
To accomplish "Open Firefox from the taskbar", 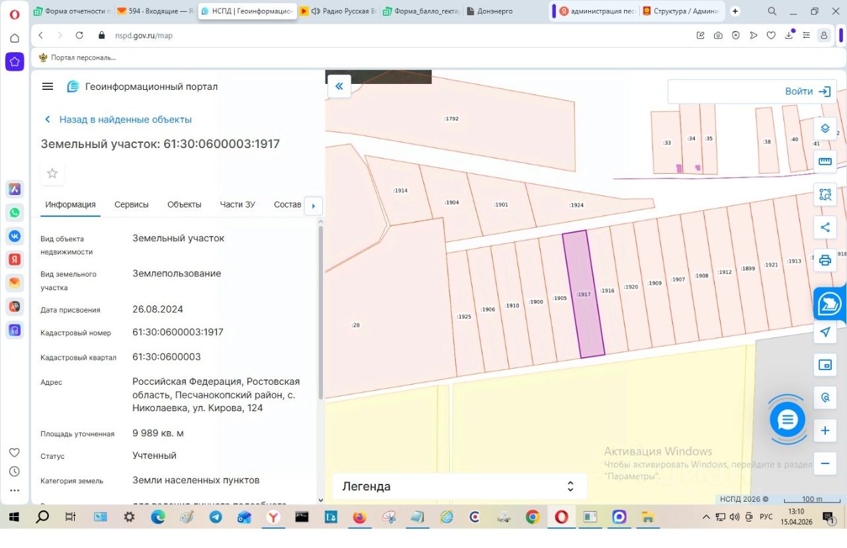I will 359,517.
